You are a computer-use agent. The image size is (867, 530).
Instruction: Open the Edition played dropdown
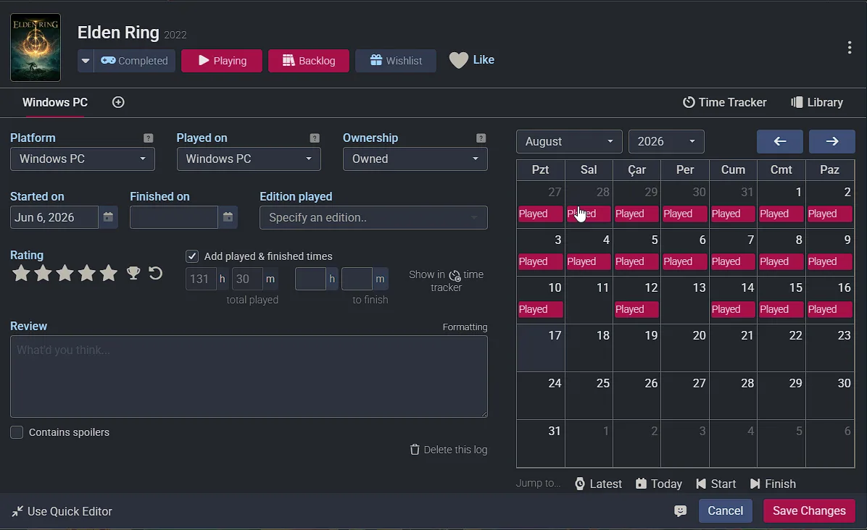[x=374, y=217]
